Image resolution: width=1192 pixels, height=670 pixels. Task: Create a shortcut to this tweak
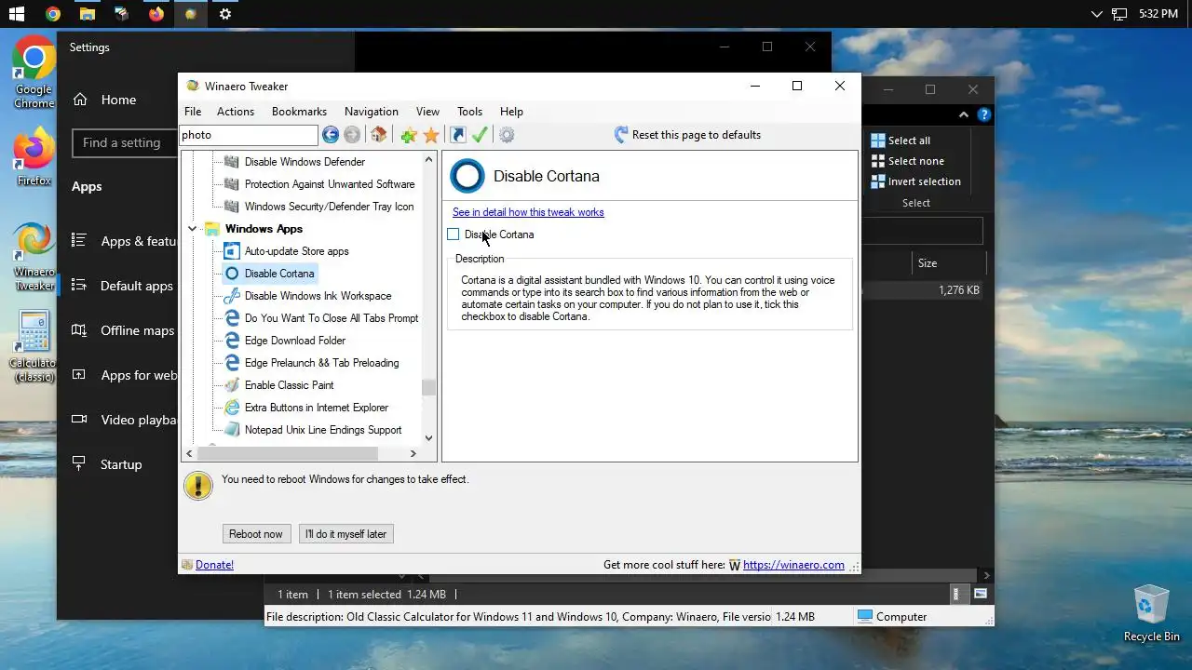(457, 135)
